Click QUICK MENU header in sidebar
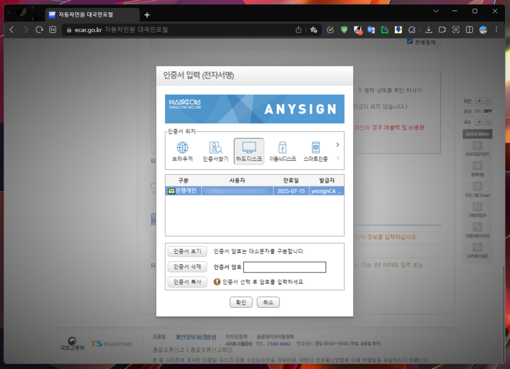This screenshot has height=369, width=510. 477,134
